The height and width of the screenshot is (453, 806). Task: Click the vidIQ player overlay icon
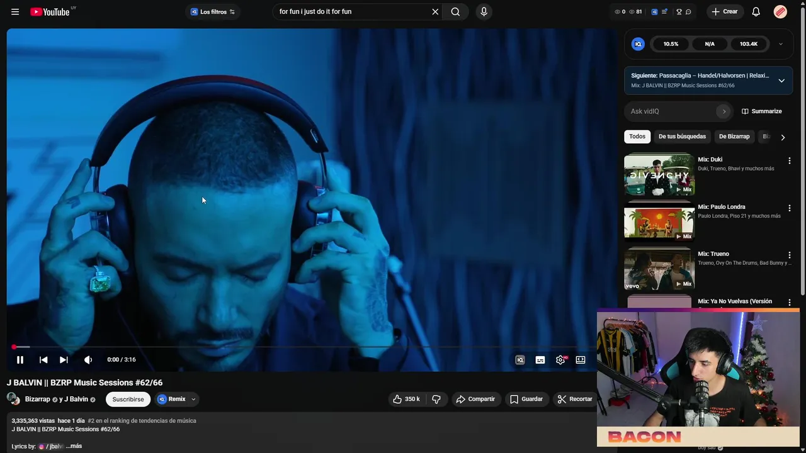pyautogui.click(x=520, y=360)
